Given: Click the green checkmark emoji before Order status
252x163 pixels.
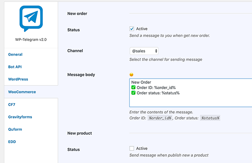Looking at the screenshot, I should pos(133,93).
